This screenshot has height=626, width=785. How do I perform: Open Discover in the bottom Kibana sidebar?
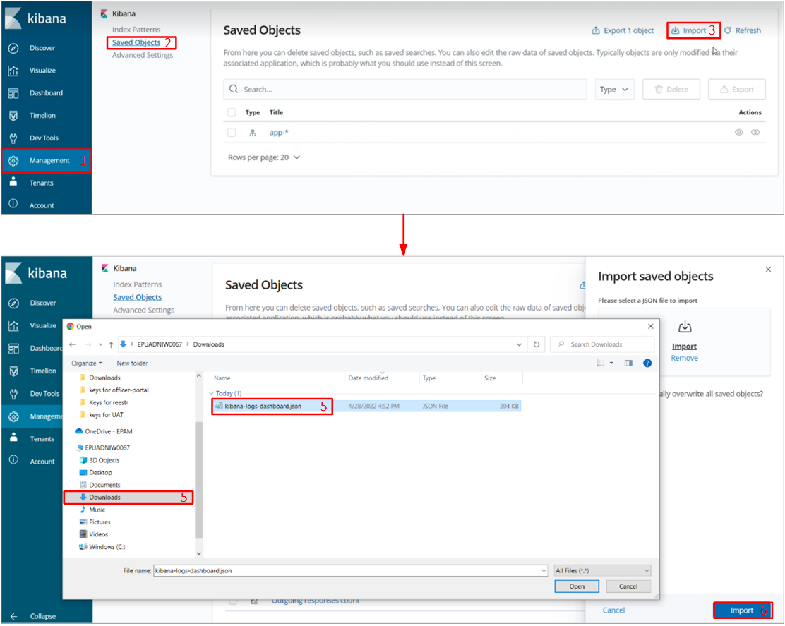(42, 303)
